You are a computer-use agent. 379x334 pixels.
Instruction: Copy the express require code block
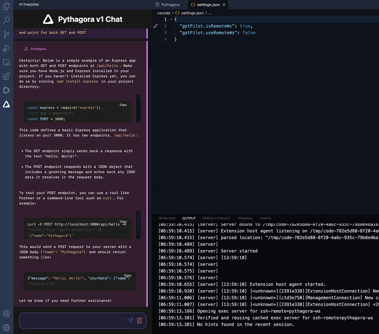[123, 105]
